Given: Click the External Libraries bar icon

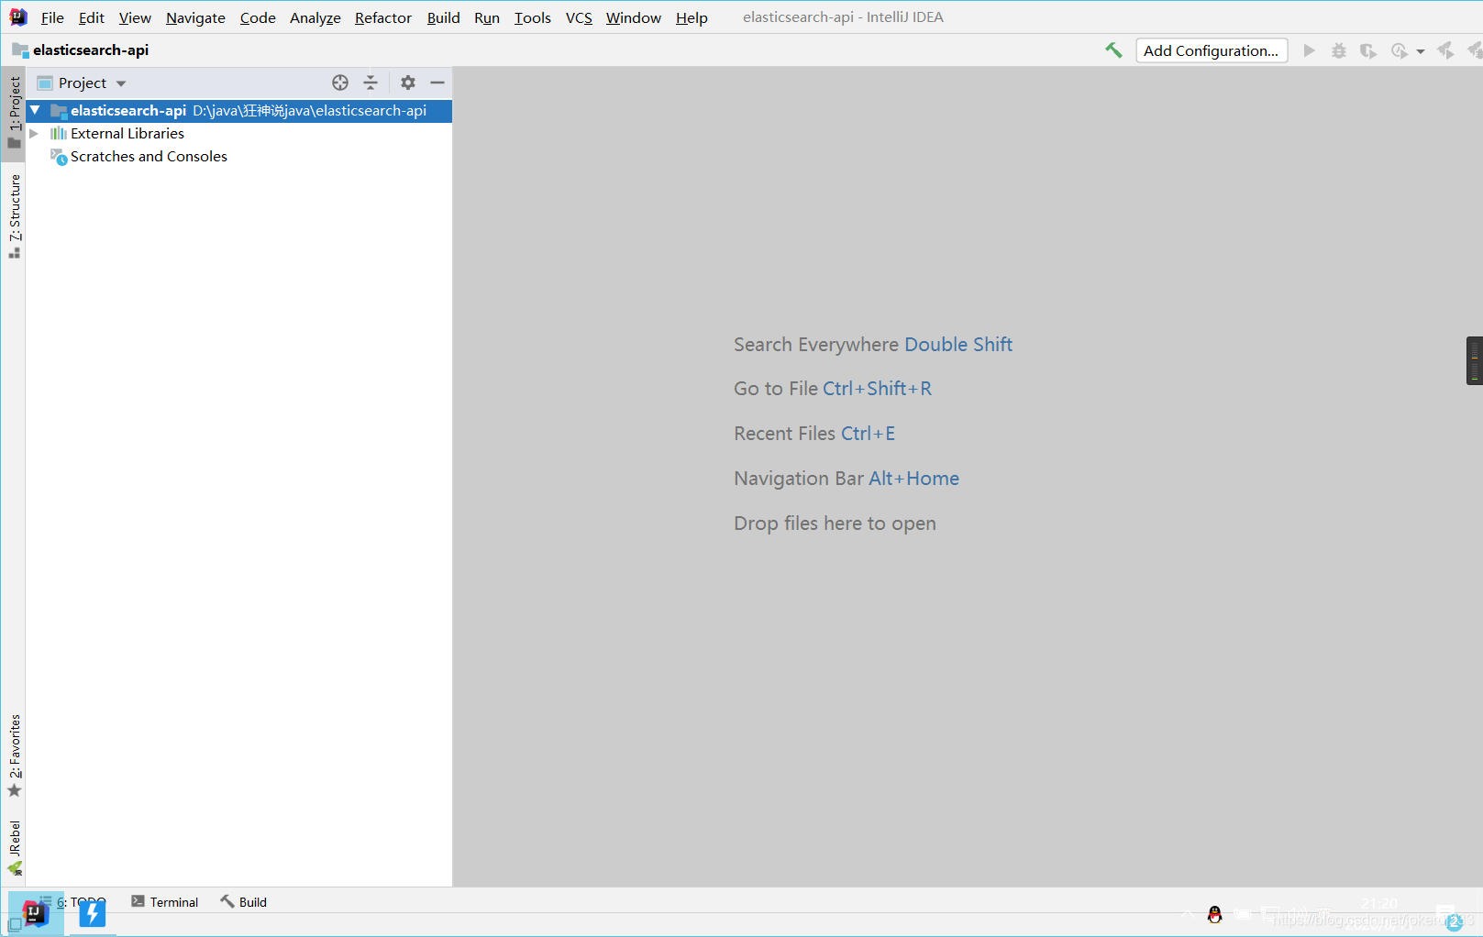Looking at the screenshot, I should pos(59,133).
